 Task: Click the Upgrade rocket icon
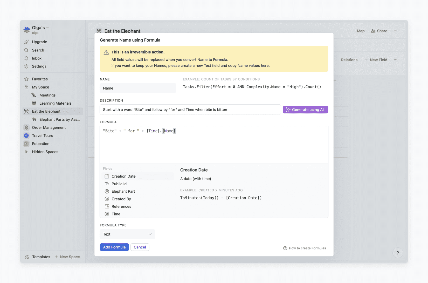[26, 42]
